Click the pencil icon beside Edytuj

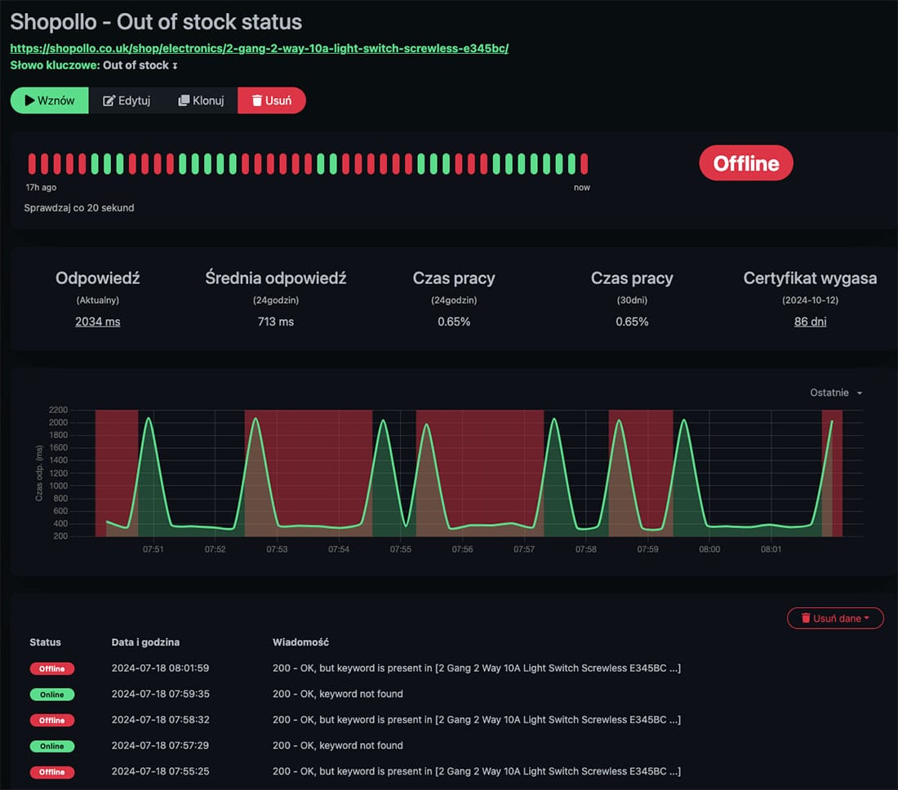click(x=109, y=101)
